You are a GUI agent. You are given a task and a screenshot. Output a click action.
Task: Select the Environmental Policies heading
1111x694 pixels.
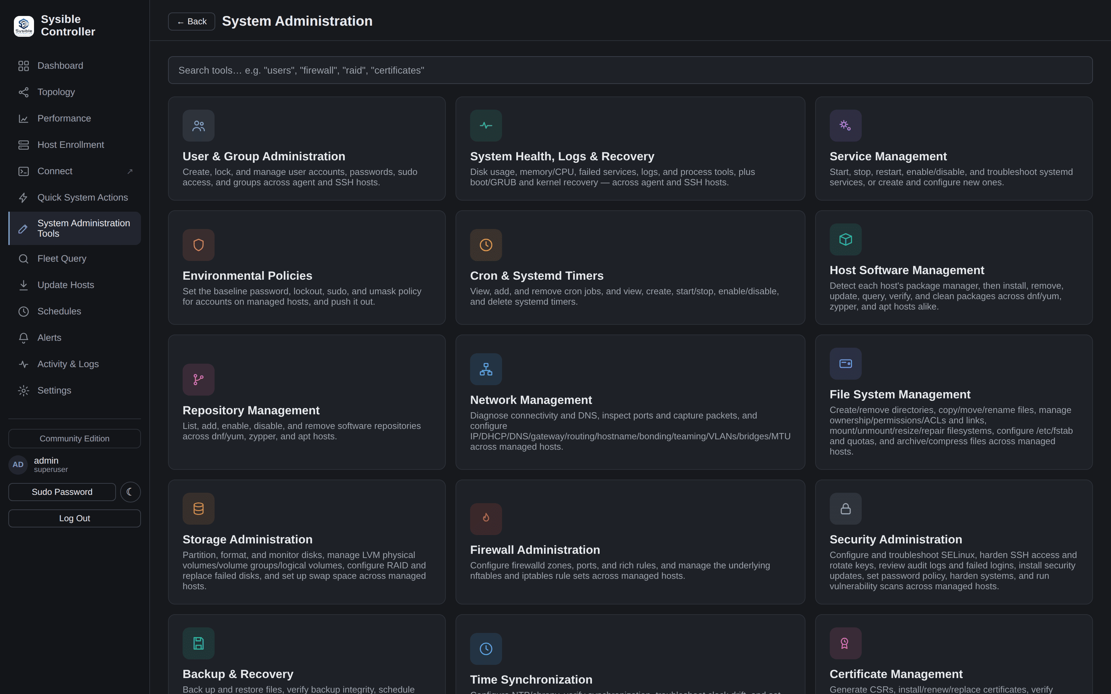(247, 276)
